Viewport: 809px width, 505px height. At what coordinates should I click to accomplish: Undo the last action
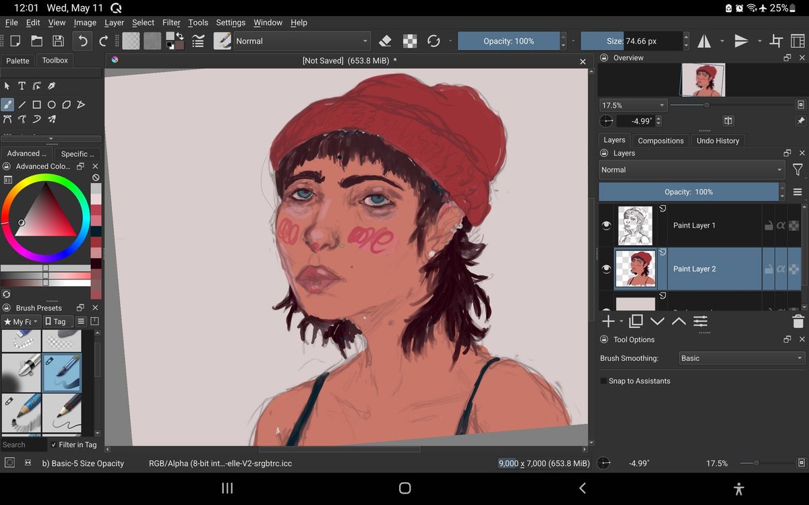point(82,41)
